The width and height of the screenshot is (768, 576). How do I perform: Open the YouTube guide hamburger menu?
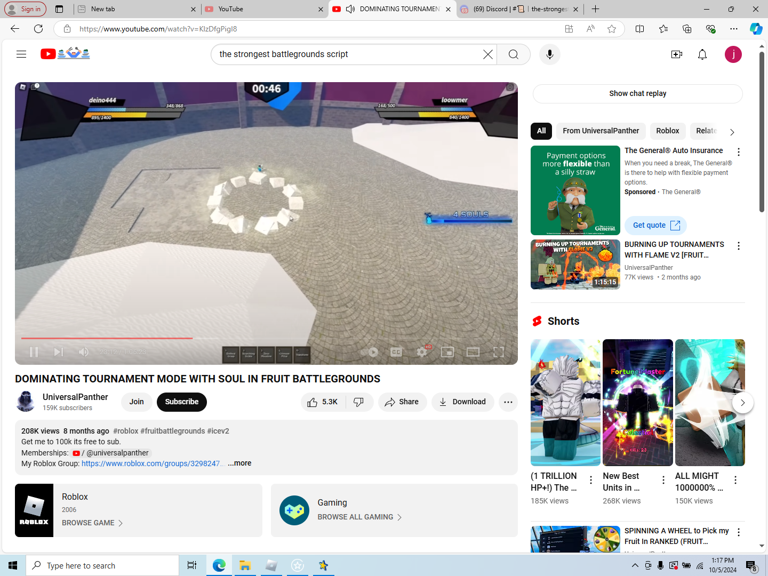click(21, 54)
